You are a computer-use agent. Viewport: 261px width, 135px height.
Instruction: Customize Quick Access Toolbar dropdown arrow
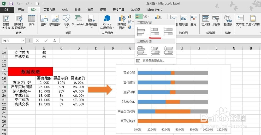click(x=43, y=3)
